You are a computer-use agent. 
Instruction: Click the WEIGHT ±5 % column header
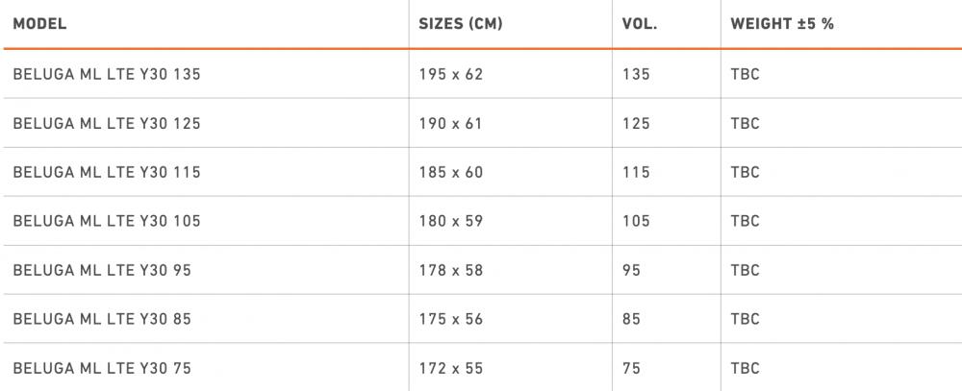point(782,24)
